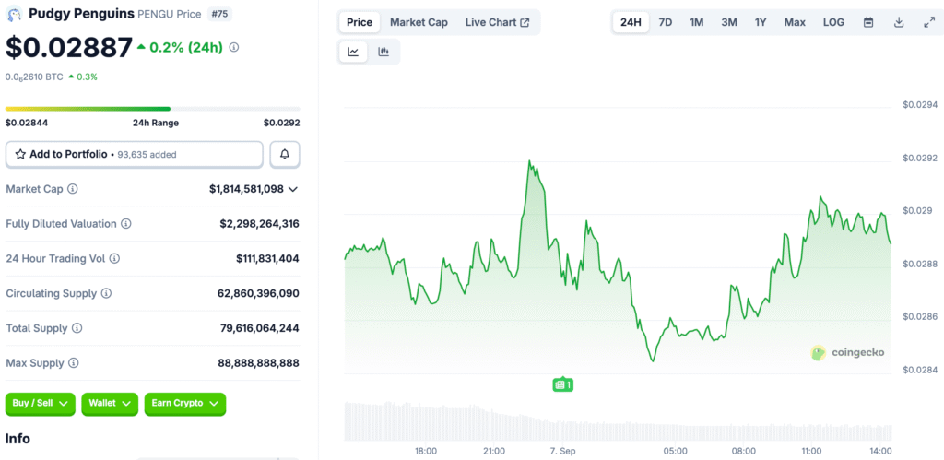Click the 2610 BTC price text
The width and height of the screenshot is (944, 460).
[x=34, y=77]
